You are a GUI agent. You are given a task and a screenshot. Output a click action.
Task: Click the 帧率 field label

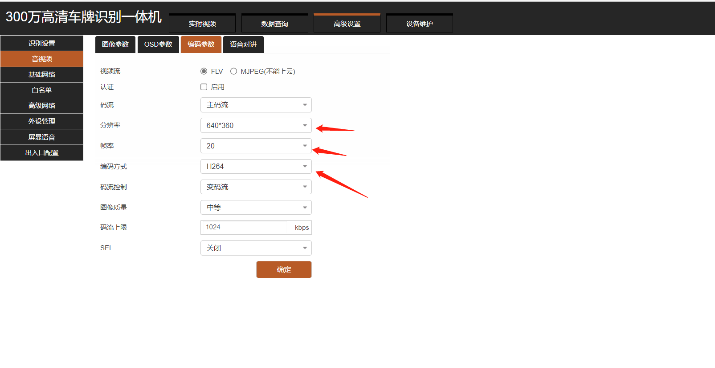107,146
